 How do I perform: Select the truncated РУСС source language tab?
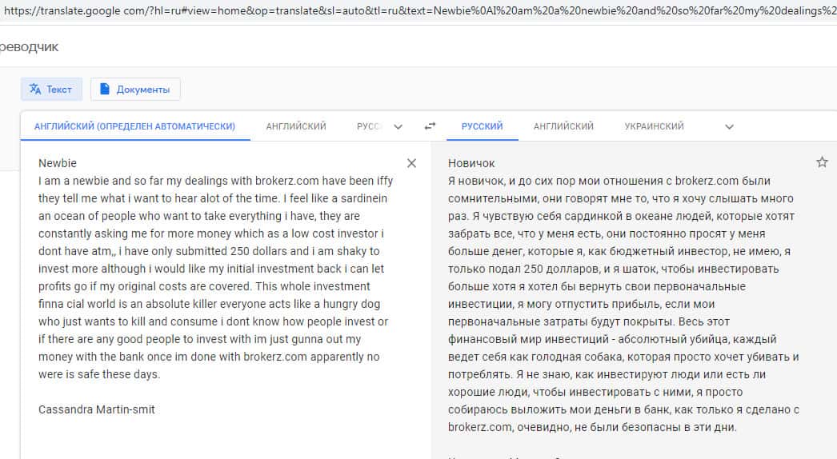pyautogui.click(x=369, y=126)
